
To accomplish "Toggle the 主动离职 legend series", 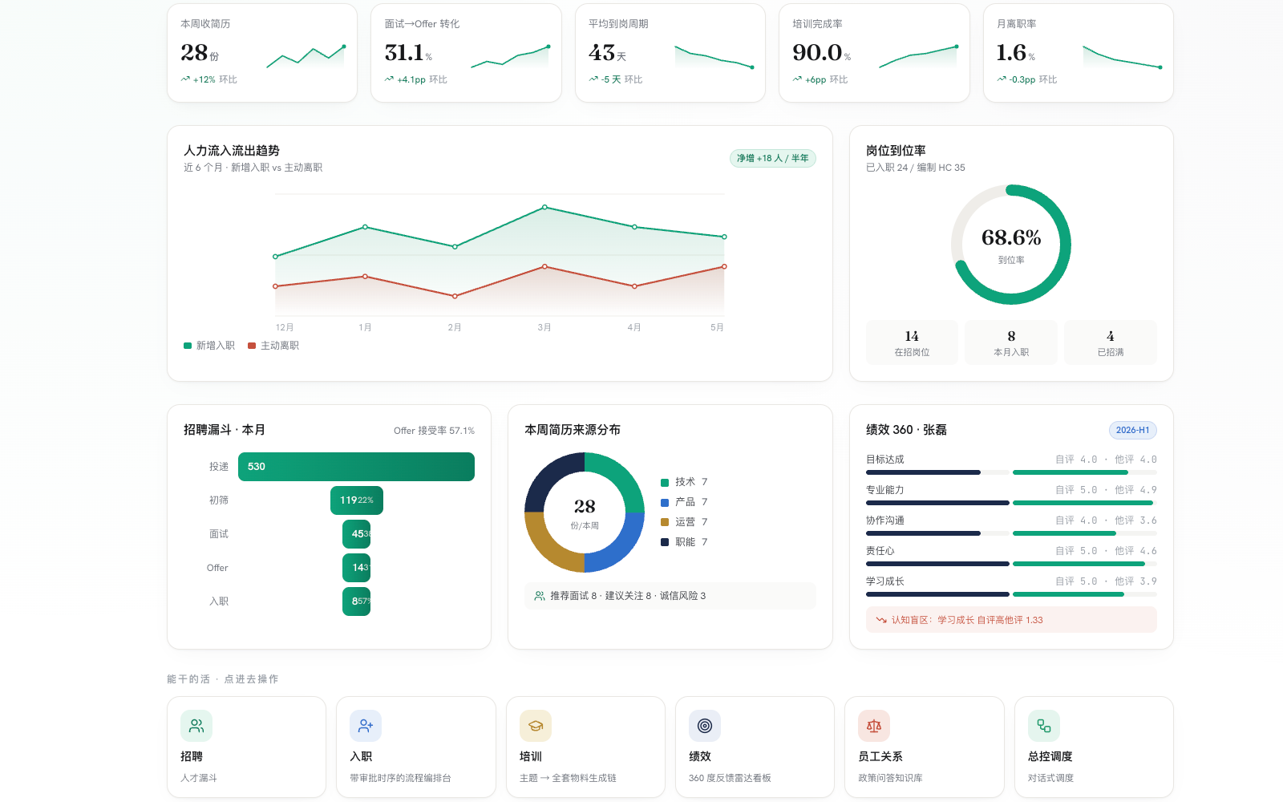I will point(273,346).
